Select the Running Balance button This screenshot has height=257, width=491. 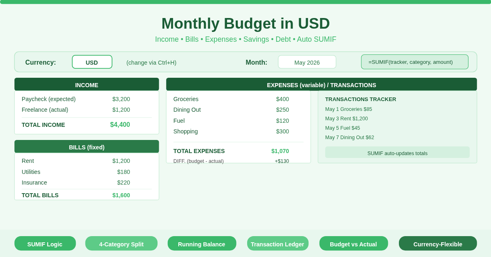202,243
